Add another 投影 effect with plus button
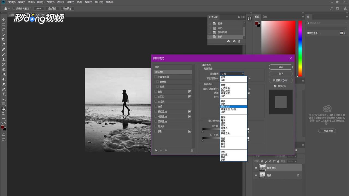 tap(190, 131)
